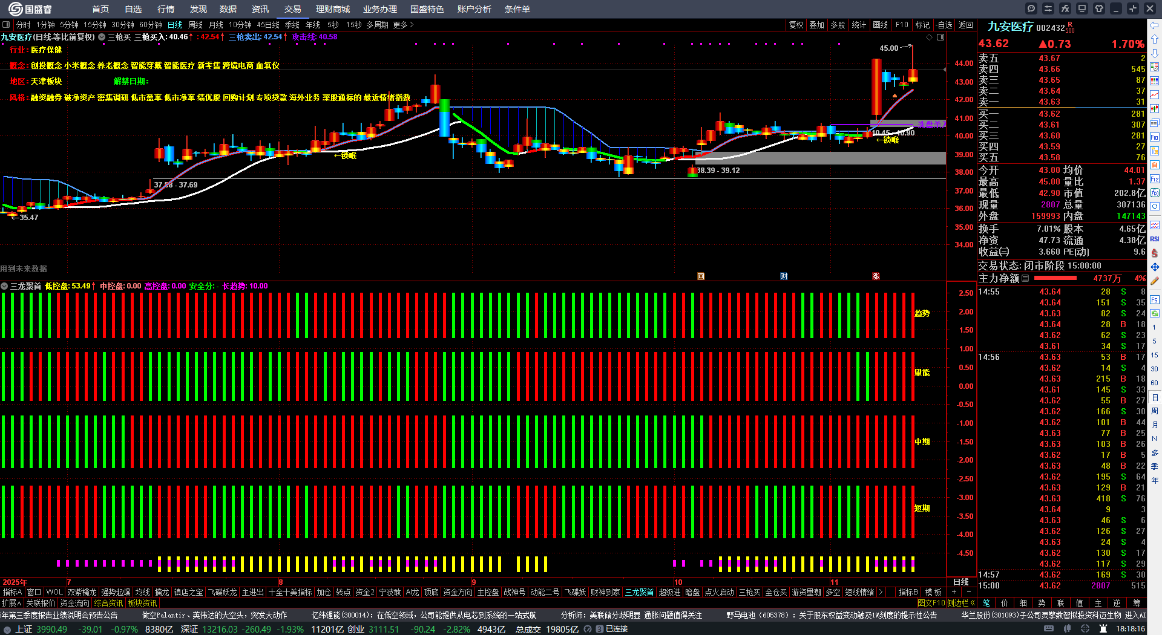Click the list icon beside 主力净额

[1025, 278]
